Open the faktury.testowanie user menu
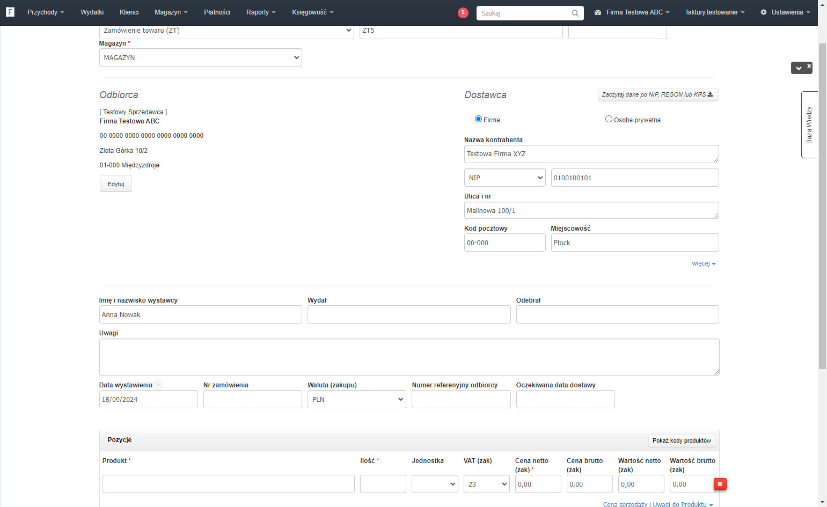Viewport: 827px width, 507px height. (715, 12)
